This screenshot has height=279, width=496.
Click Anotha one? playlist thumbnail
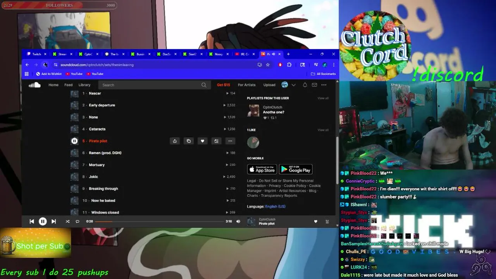point(253,111)
